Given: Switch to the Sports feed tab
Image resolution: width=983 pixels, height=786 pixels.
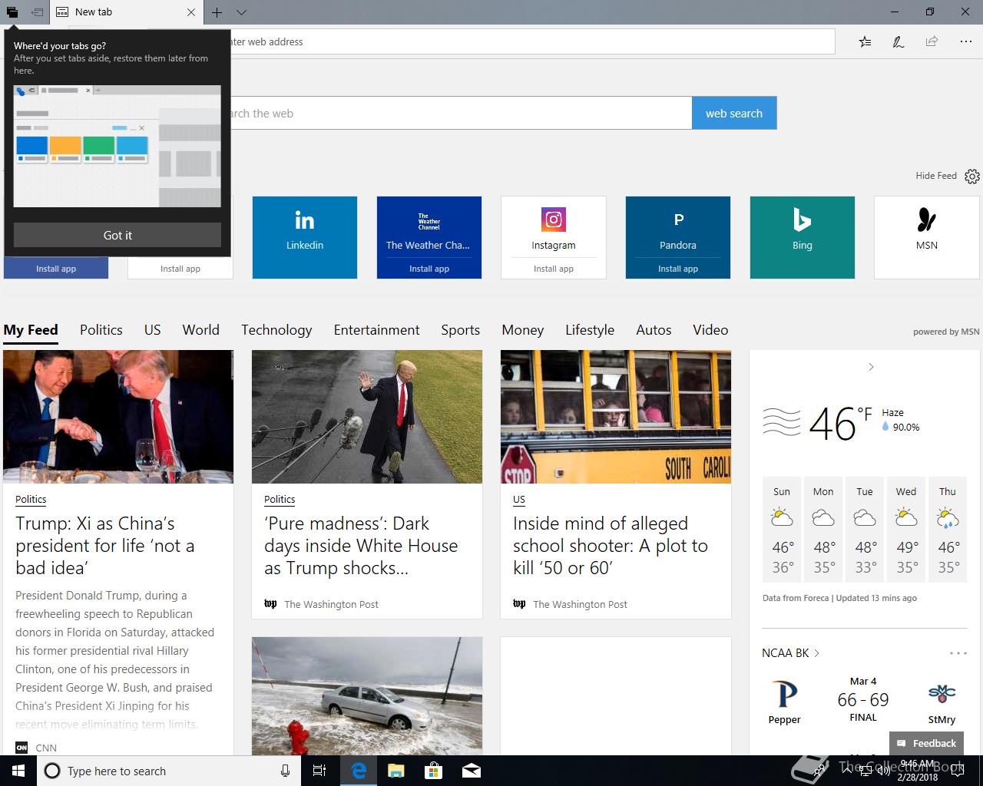Looking at the screenshot, I should (x=461, y=330).
